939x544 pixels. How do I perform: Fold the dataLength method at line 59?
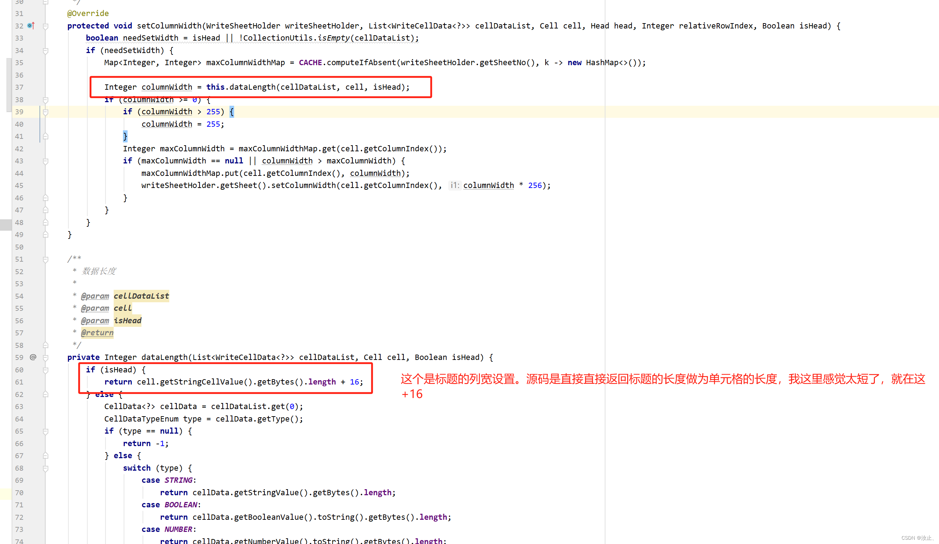pyautogui.click(x=46, y=358)
